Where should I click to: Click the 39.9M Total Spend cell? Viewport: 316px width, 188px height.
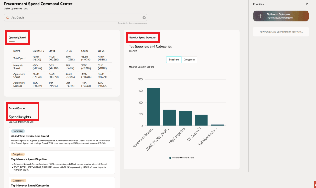(x=70, y=58)
